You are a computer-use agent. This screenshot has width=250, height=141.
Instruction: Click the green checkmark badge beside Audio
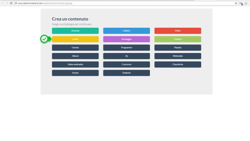point(44,39)
